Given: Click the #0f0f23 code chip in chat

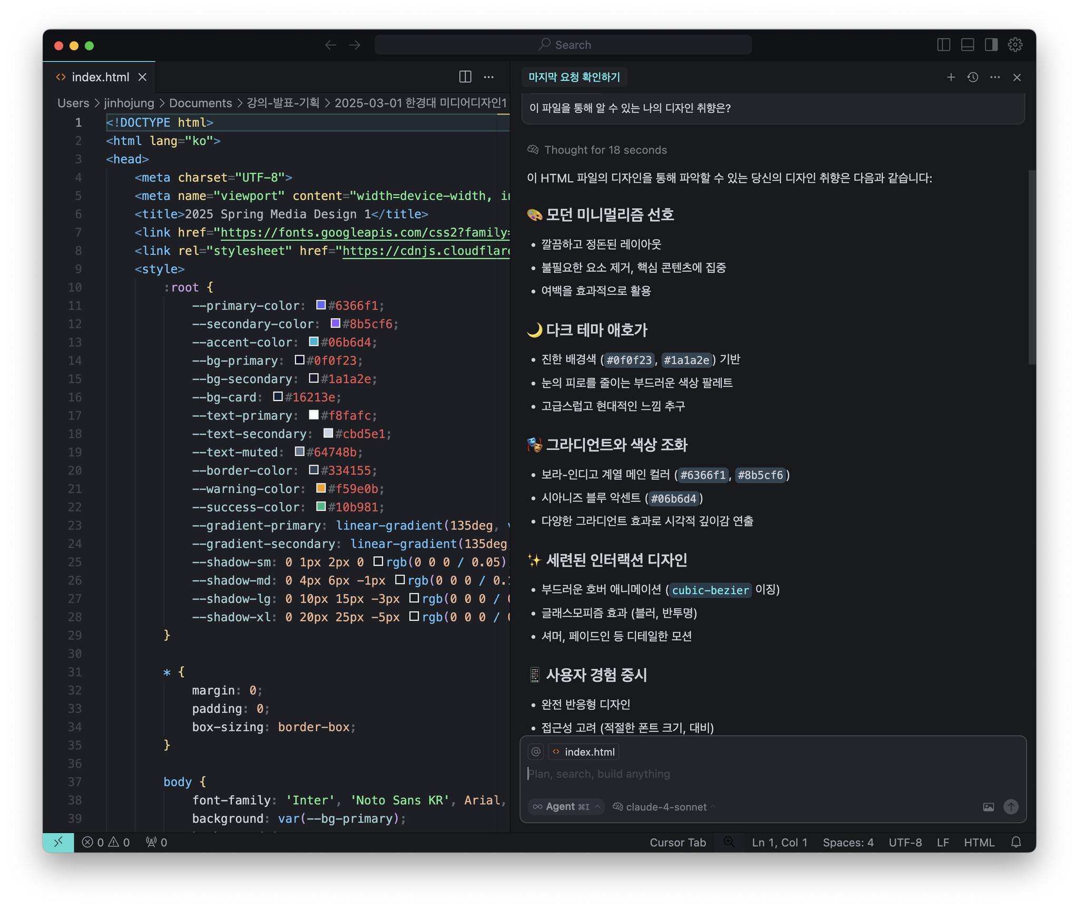Looking at the screenshot, I should [x=629, y=360].
